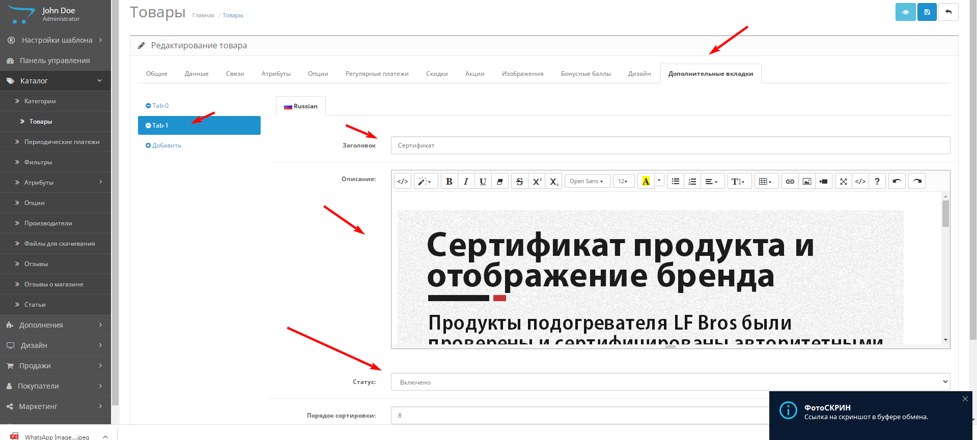Insert an unordered bullet list
The height and width of the screenshot is (440, 977).
point(676,181)
